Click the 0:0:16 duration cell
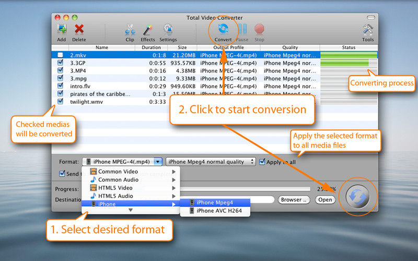 coord(158,70)
